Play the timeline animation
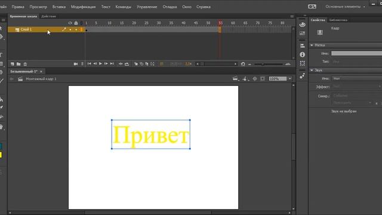The image size is (382, 215). point(100,64)
